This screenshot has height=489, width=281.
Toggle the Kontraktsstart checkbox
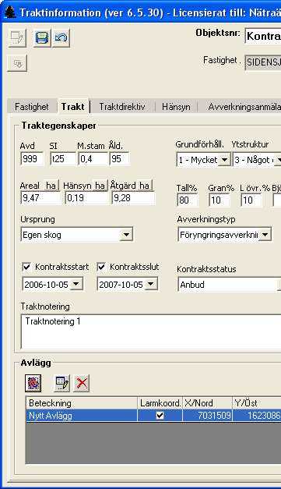coord(26,267)
